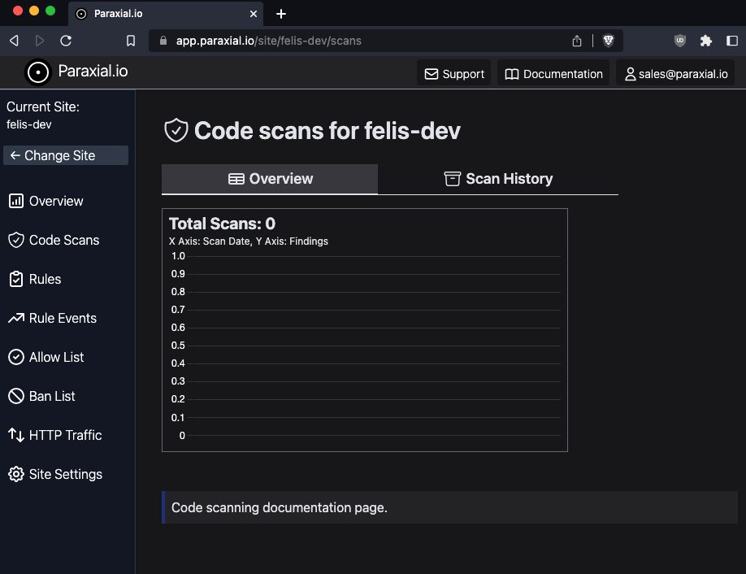Open Code Scans shield icon in sidebar
Screen dimensions: 746x574
pos(16,241)
